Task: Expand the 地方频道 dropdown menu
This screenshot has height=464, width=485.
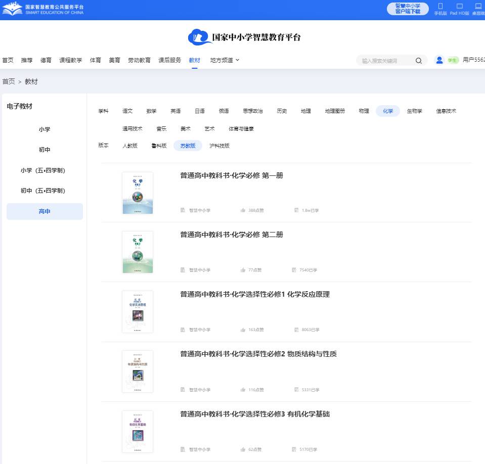Action: (x=224, y=60)
